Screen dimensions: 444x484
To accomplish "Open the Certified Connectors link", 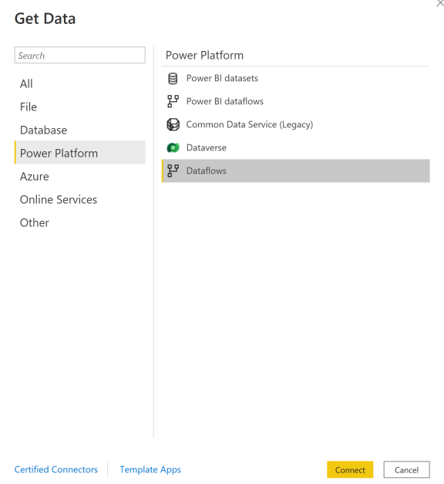I will (x=56, y=469).
